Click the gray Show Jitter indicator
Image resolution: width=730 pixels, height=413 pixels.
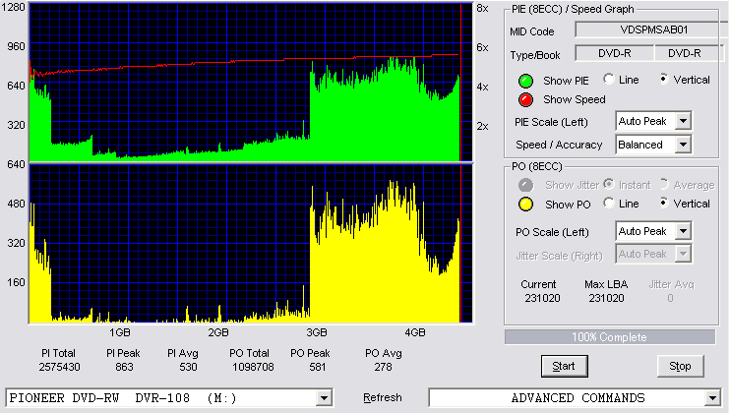point(525,185)
